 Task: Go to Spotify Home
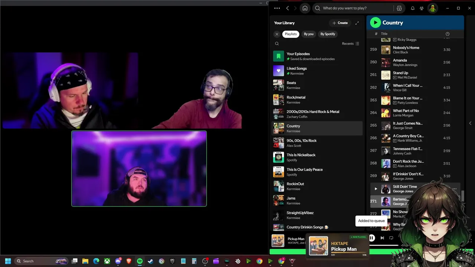(305, 8)
